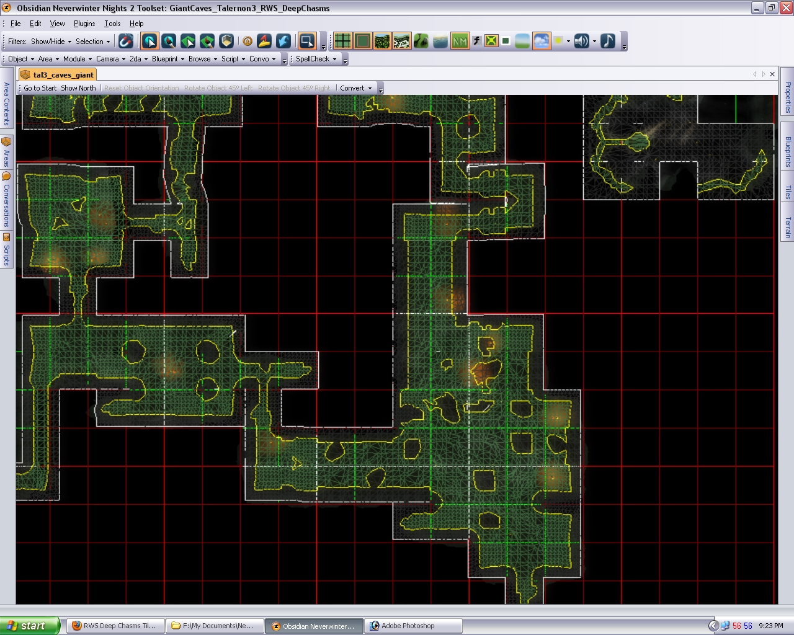The image size is (794, 635).
Task: Toggle the NM walkmesh display button
Action: pos(460,42)
